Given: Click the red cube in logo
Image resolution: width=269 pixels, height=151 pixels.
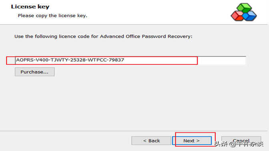Looking at the screenshot, I should [237, 16].
